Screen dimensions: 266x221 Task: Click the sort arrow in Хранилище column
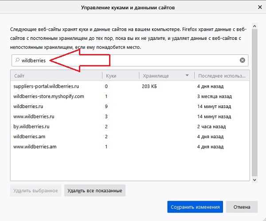[188, 76]
